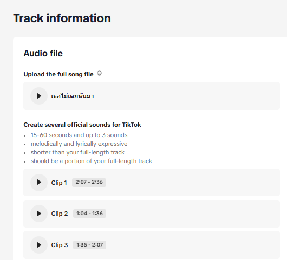Click the Clip 1 label
Image resolution: width=287 pixels, height=265 pixels.
pyautogui.click(x=59, y=183)
